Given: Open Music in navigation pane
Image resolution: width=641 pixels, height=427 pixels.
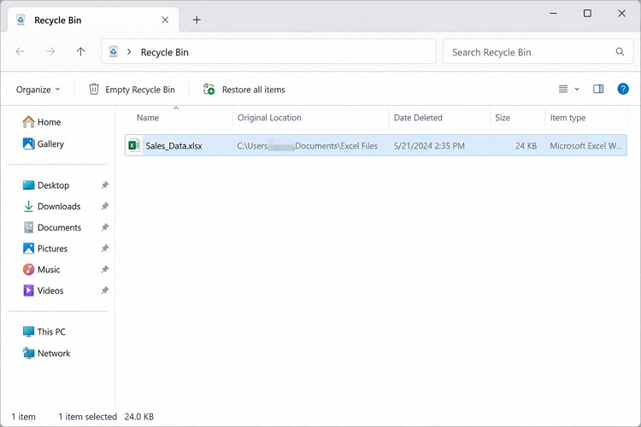Looking at the screenshot, I should tap(41, 269).
